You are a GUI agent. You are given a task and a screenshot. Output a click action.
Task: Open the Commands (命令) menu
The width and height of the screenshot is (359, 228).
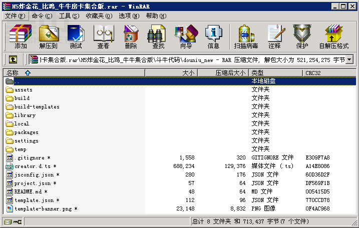[x=42, y=16]
